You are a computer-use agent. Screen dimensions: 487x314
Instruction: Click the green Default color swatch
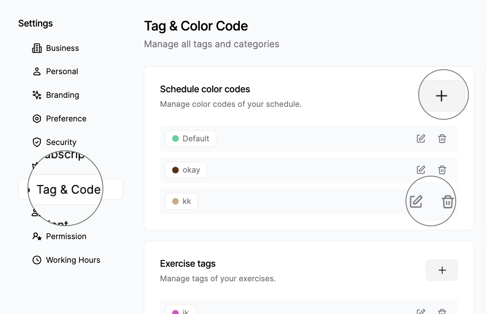(x=176, y=138)
